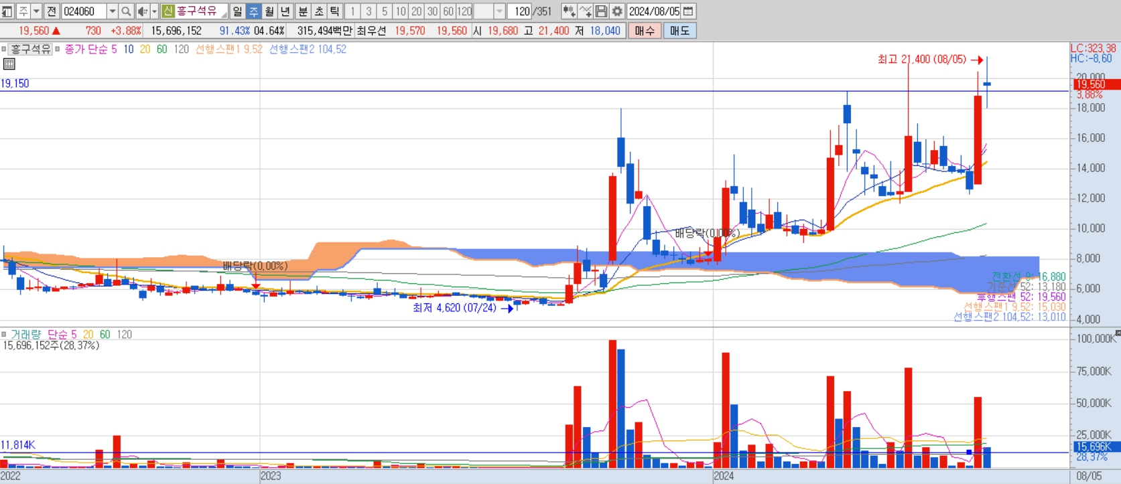Switch to yearly chart with 년
The height and width of the screenshot is (484, 1121).
(x=285, y=11)
